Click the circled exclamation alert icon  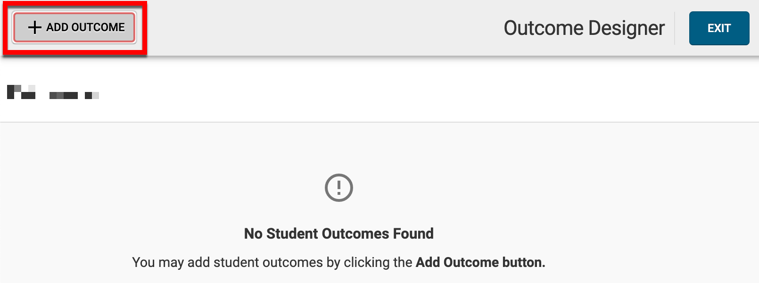tap(338, 188)
